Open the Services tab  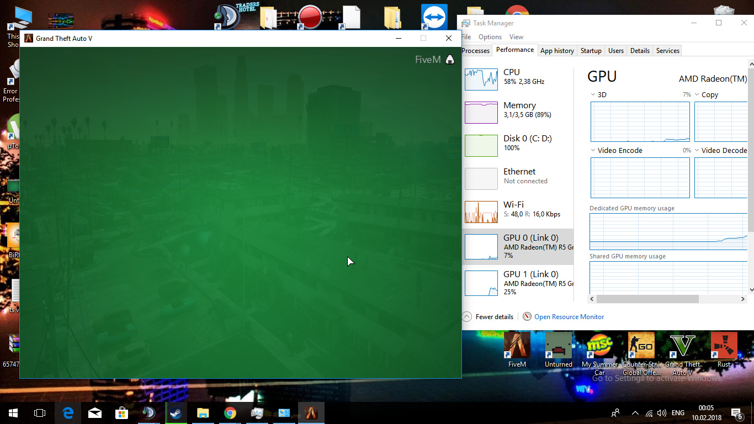point(667,51)
